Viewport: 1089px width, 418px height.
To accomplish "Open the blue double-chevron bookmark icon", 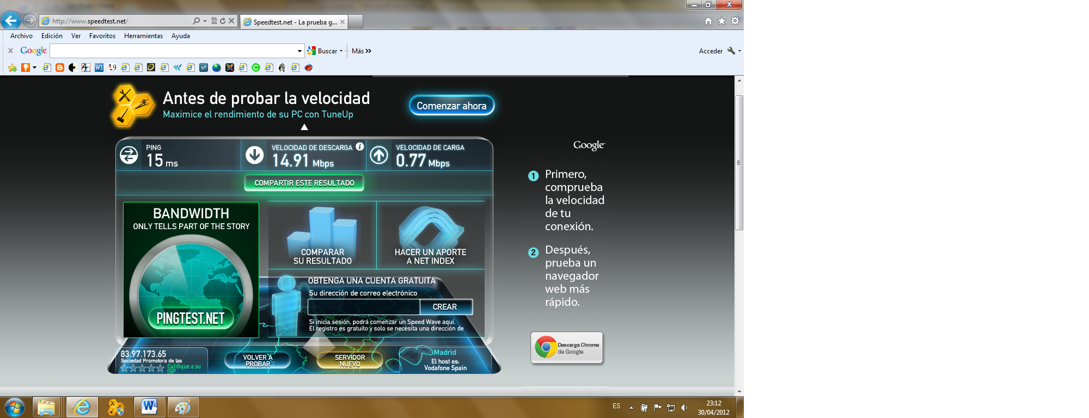I will click(178, 67).
